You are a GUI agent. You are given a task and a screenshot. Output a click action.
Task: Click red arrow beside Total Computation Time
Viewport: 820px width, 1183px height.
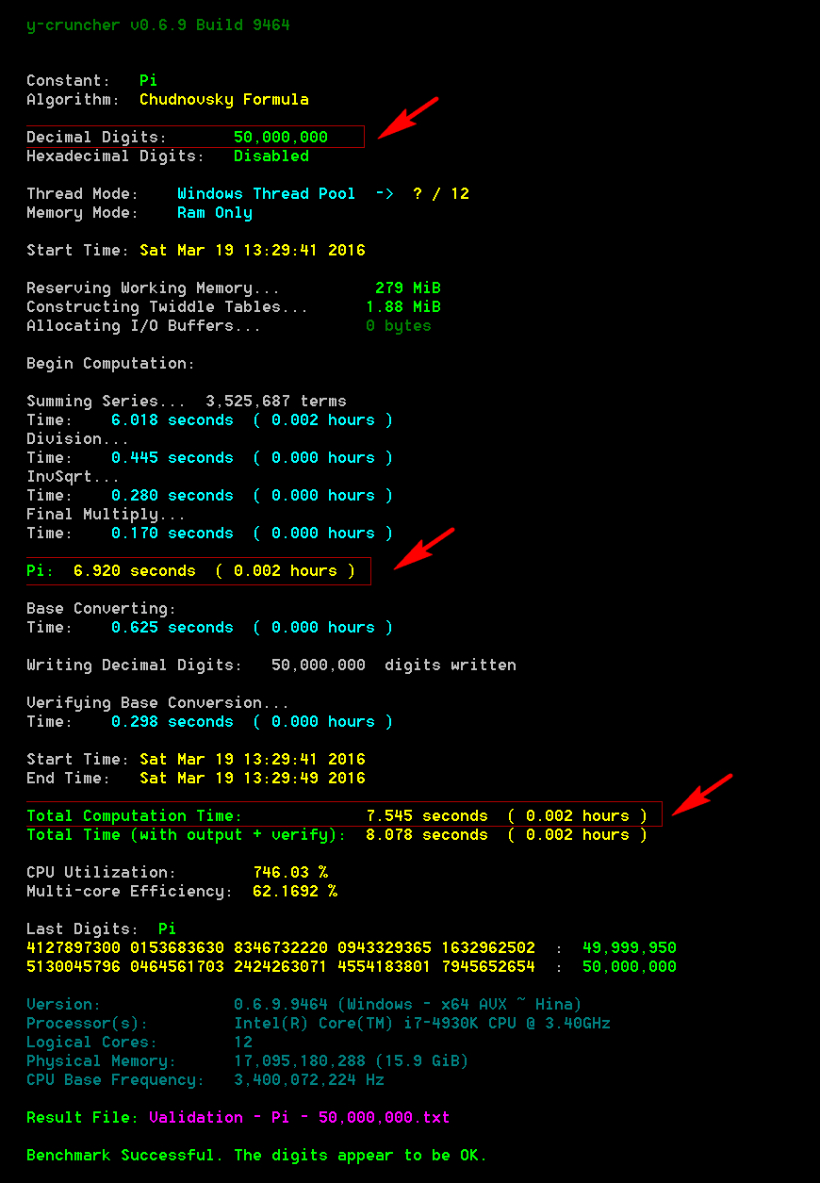(702, 793)
